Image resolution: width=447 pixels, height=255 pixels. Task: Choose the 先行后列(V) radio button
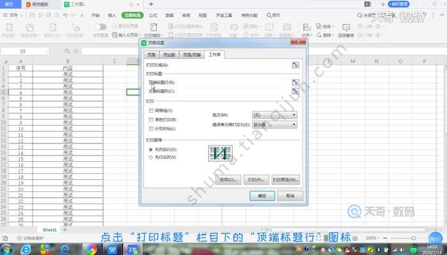point(151,157)
